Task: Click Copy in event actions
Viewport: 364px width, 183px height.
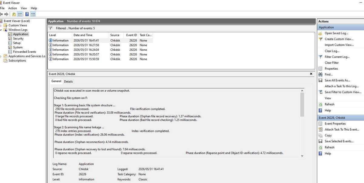Action: click(x=328, y=135)
